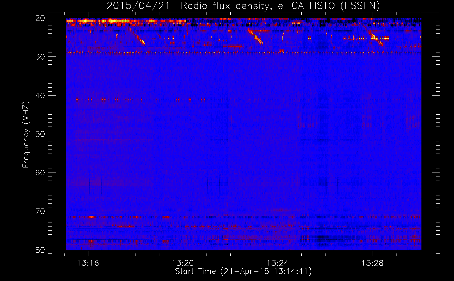Click the "30" frequency tick label

40,57
